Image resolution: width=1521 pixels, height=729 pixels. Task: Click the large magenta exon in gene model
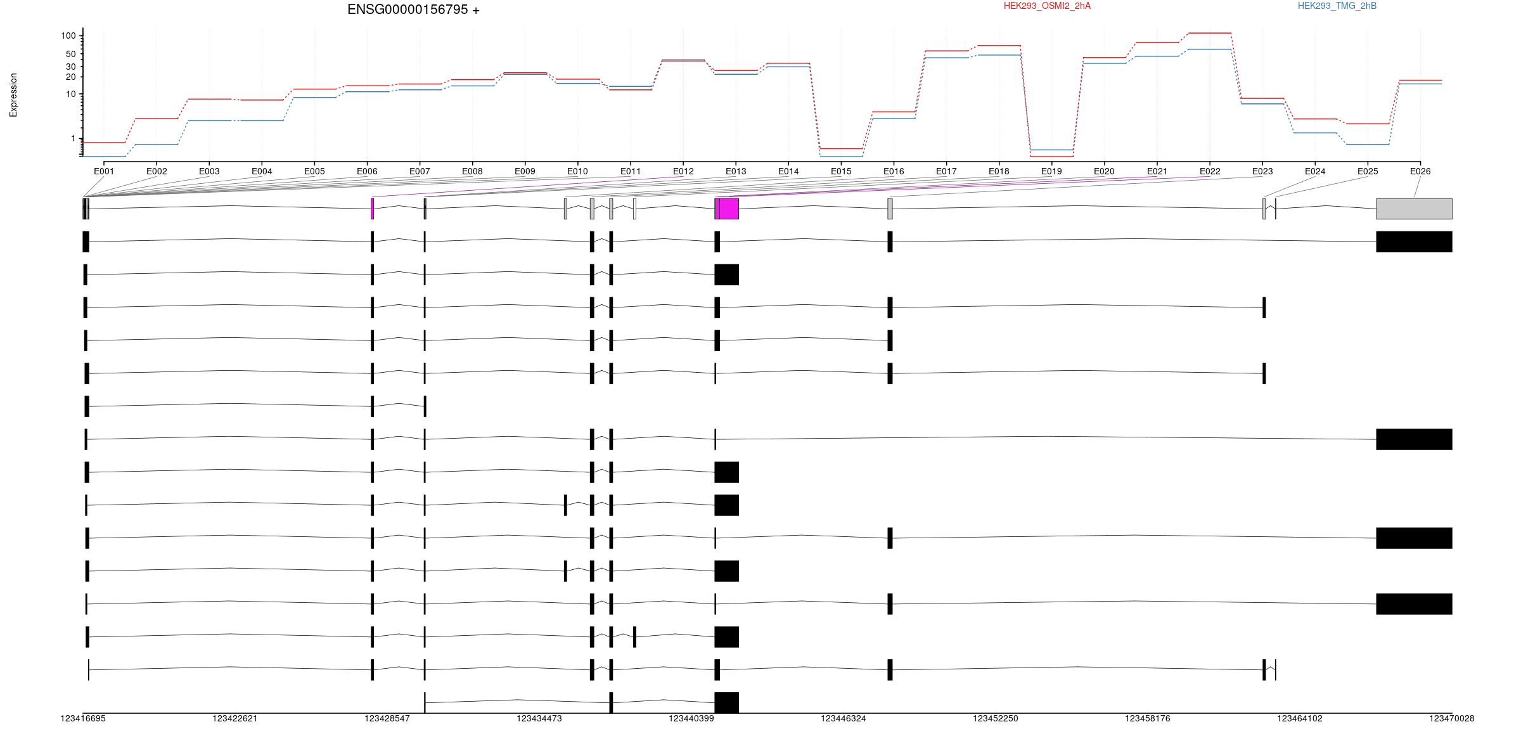(729, 209)
